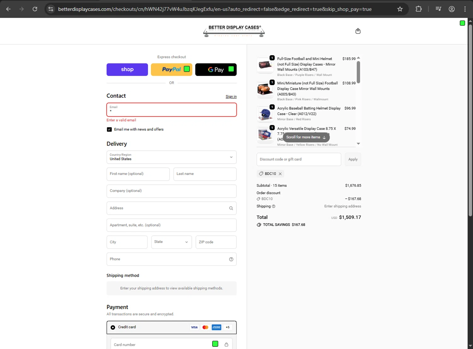Bookmark this page with the star icon

click(x=400, y=9)
